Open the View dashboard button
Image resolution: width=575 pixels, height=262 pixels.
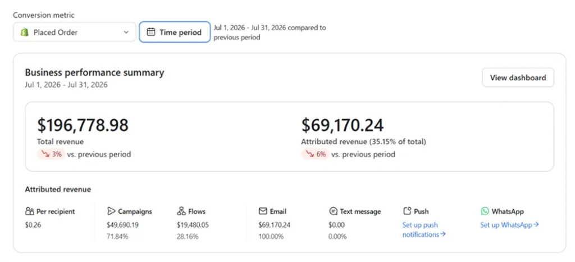(x=518, y=77)
